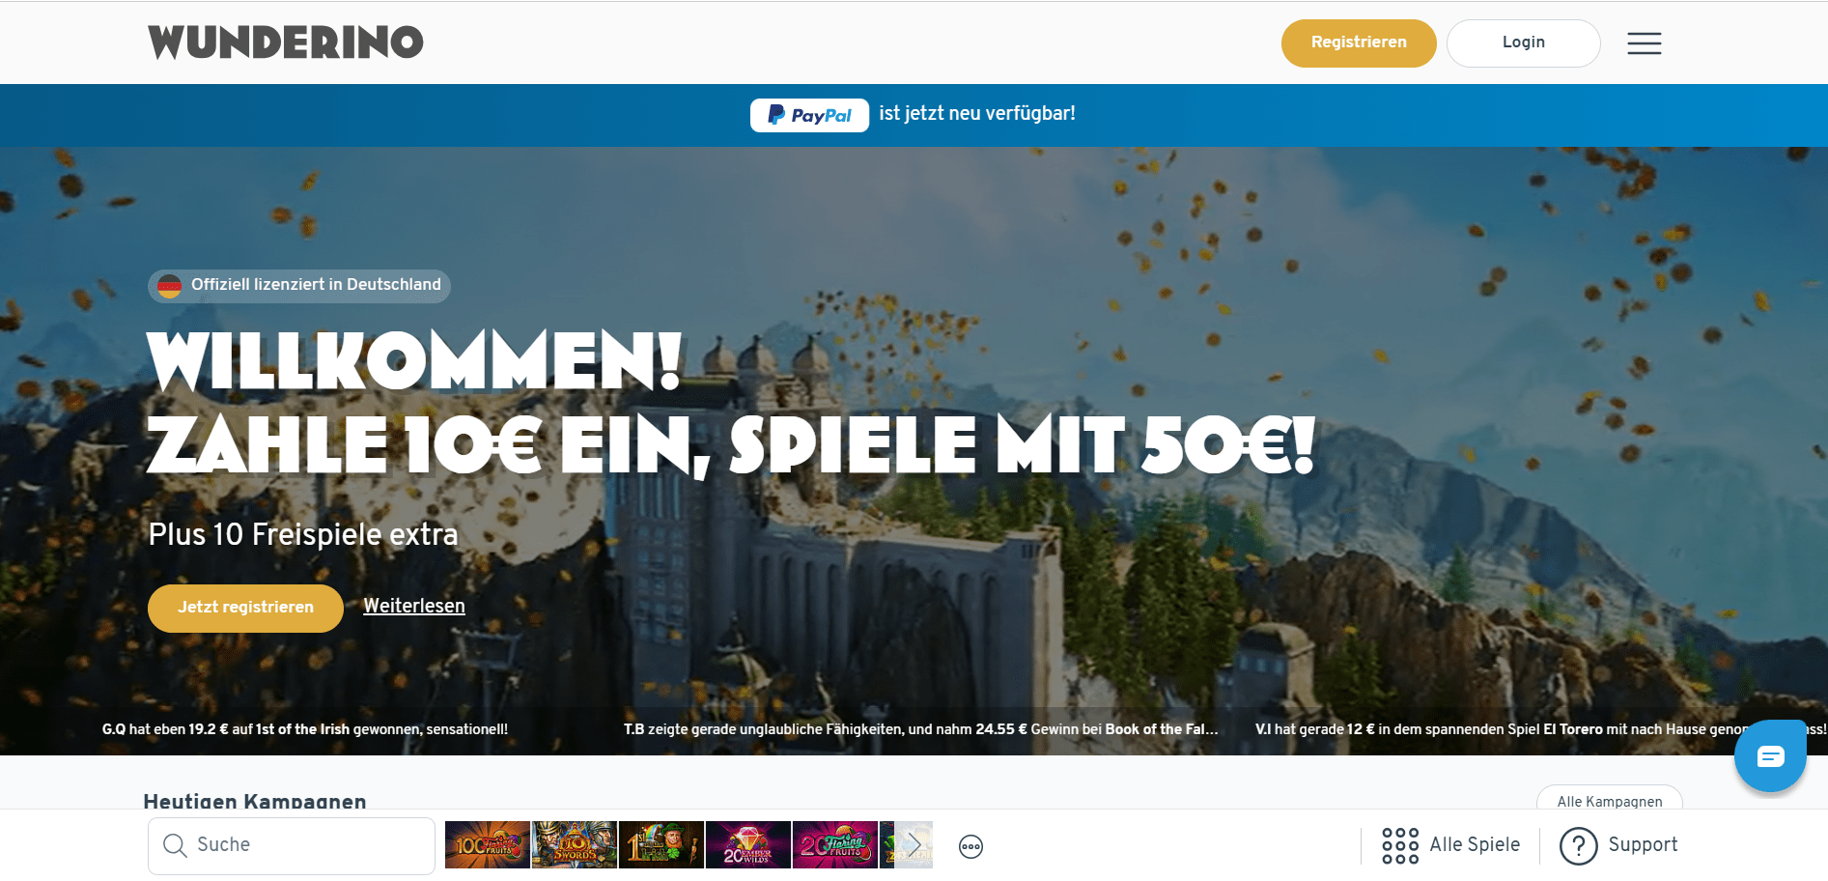The width and height of the screenshot is (1828, 881).
Task: Click the Wunderino logo
Action: click(x=286, y=43)
